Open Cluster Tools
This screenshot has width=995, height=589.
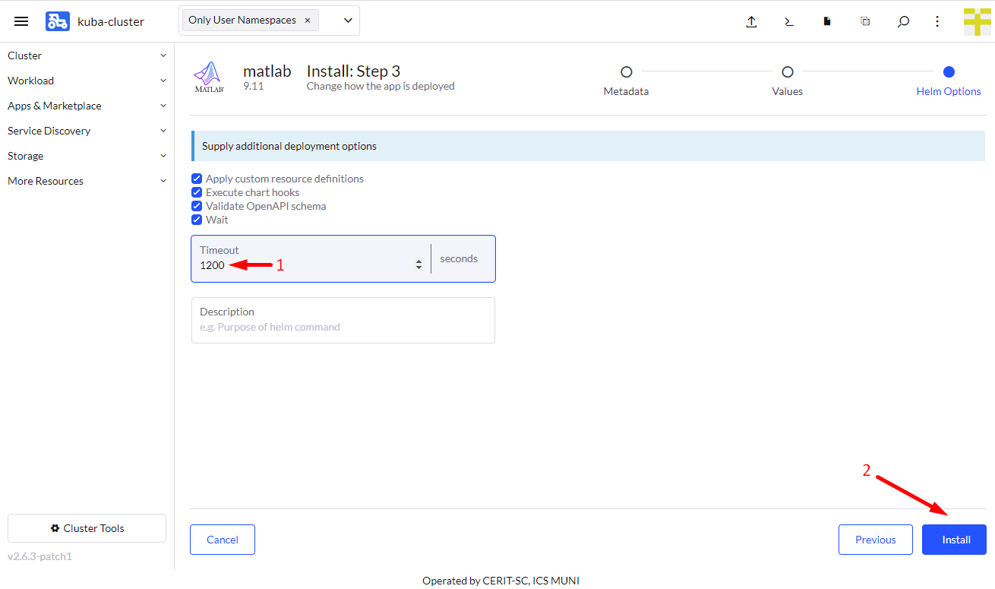86,527
